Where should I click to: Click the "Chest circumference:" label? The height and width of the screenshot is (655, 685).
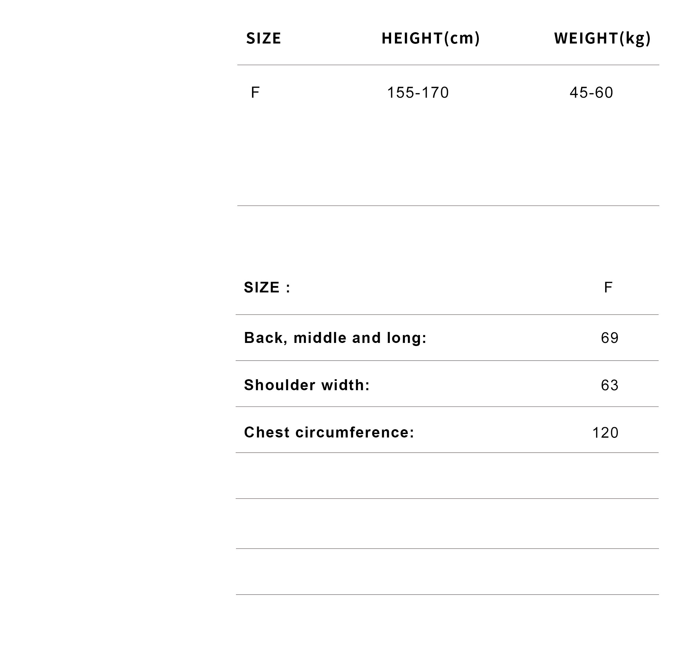(329, 432)
